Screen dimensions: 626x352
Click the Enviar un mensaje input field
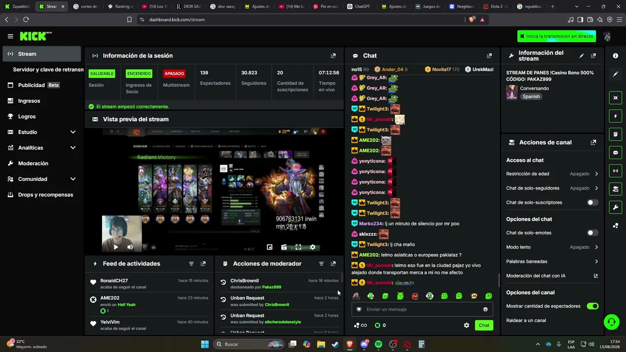point(422,309)
